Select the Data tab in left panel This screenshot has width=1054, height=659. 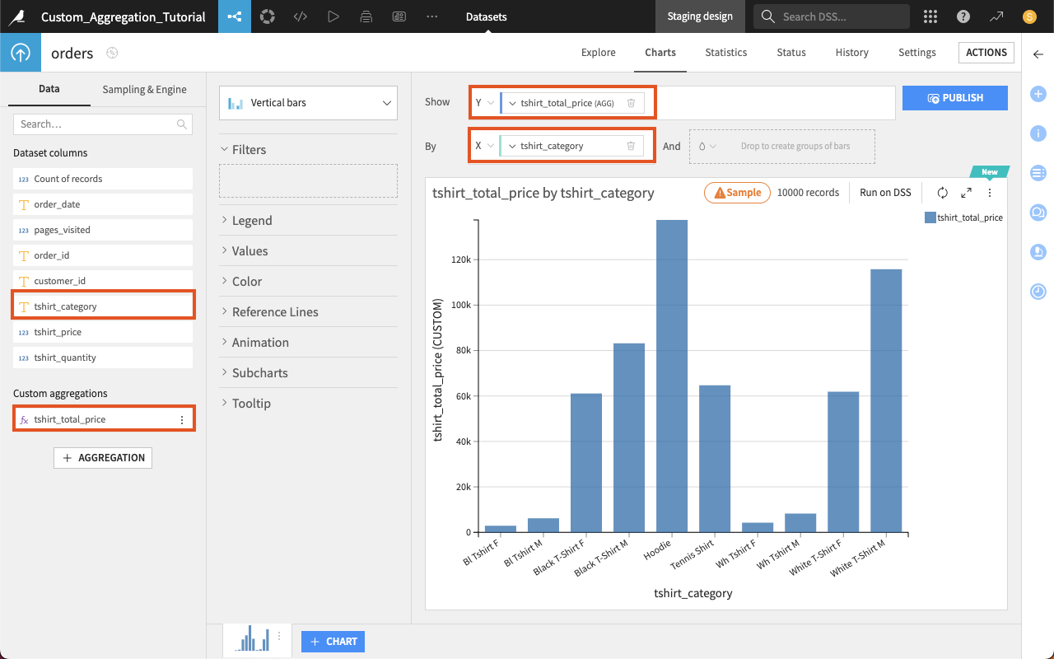(49, 89)
